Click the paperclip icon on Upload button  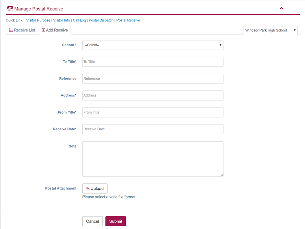[x=88, y=188]
